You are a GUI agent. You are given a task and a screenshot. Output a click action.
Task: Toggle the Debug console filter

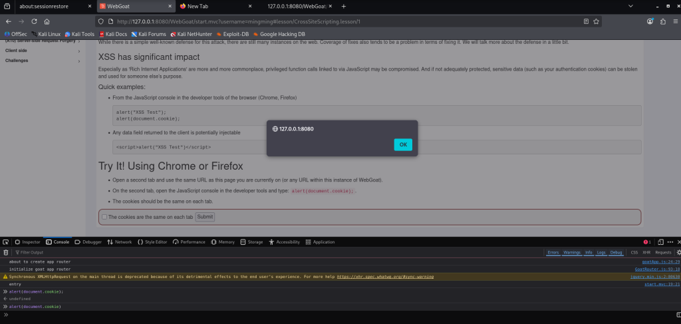coord(616,252)
